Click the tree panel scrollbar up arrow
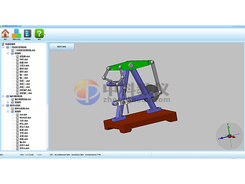 tap(47, 44)
